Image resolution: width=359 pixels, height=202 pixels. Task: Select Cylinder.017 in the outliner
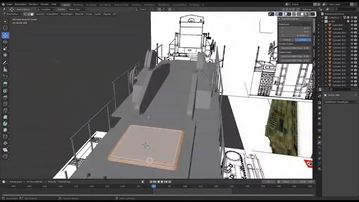pos(339,44)
